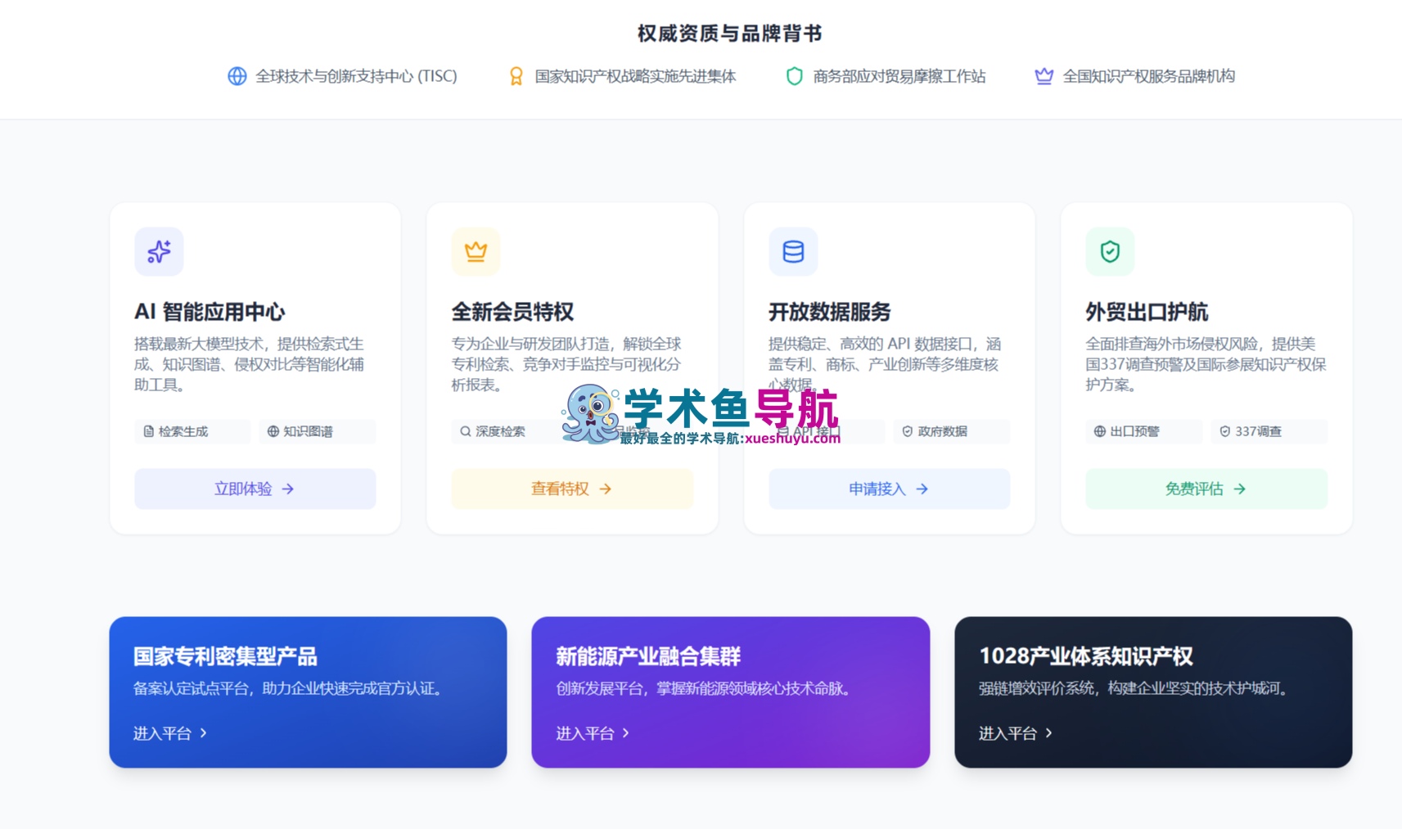Click the 新能源产业融合集群 title
The image size is (1402, 829).
coord(648,656)
